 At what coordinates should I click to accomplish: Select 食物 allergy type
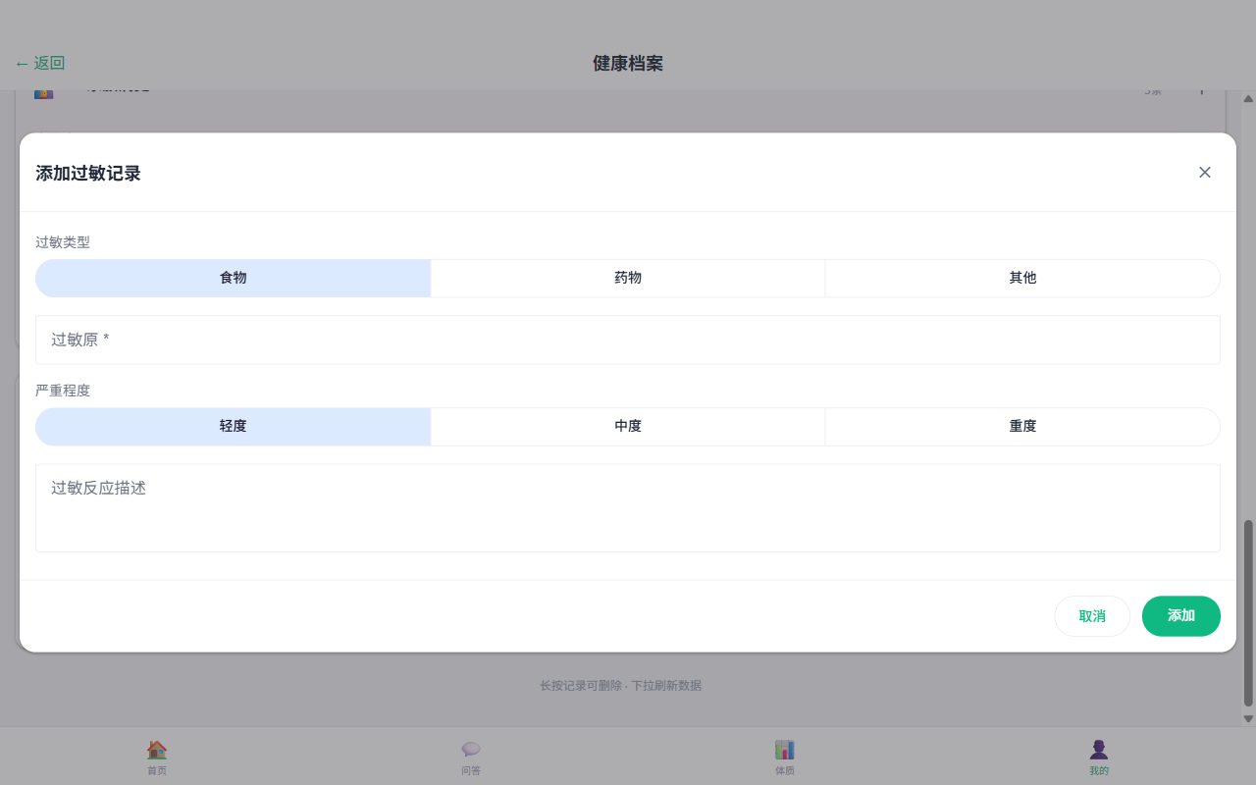click(234, 278)
